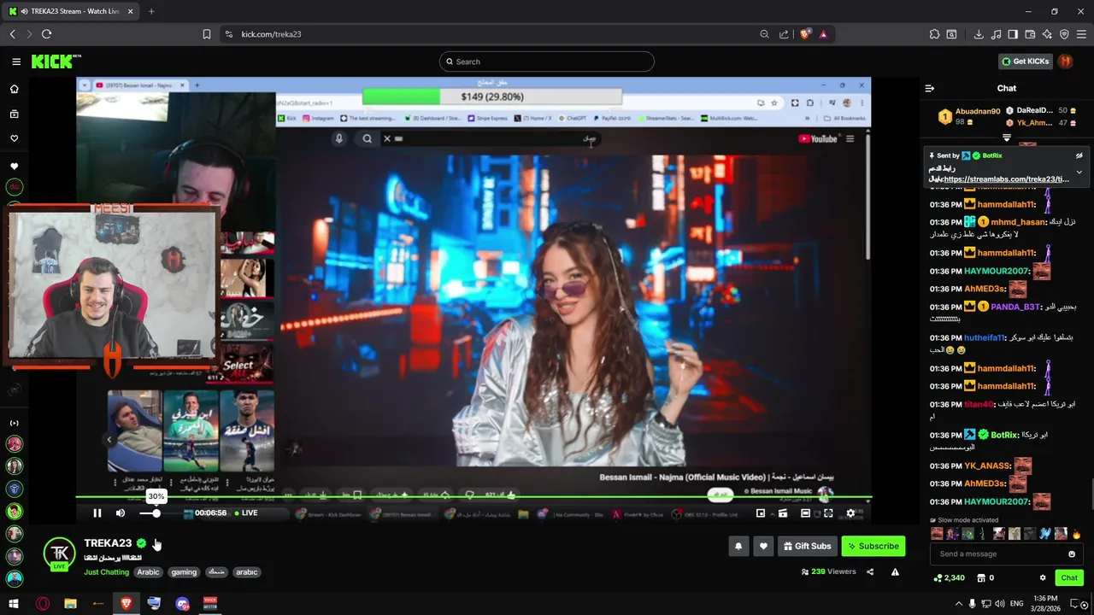Select the lowercase arabic tag

click(247, 572)
